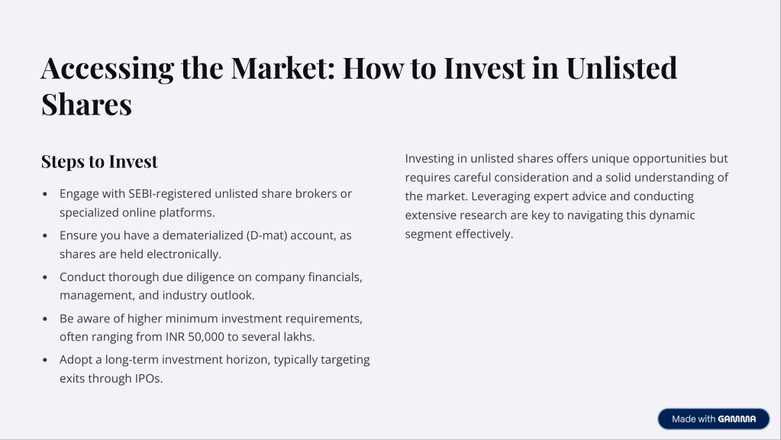
Task: Click the word Shares in the title
Action: pyautogui.click(x=87, y=105)
